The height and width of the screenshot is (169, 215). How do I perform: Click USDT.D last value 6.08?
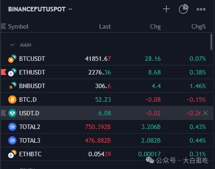pos(105,113)
